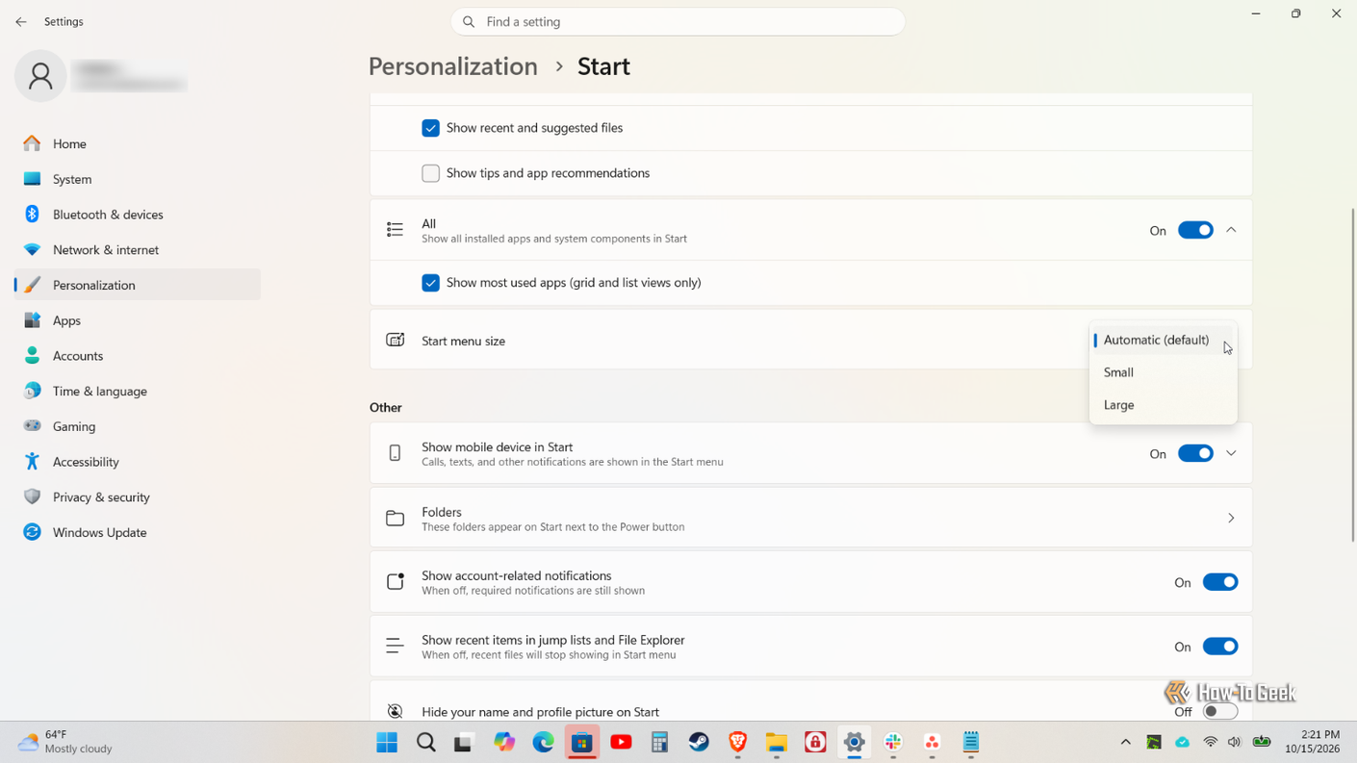Focus the Find a setting search box
1357x763 pixels.
[x=678, y=21]
